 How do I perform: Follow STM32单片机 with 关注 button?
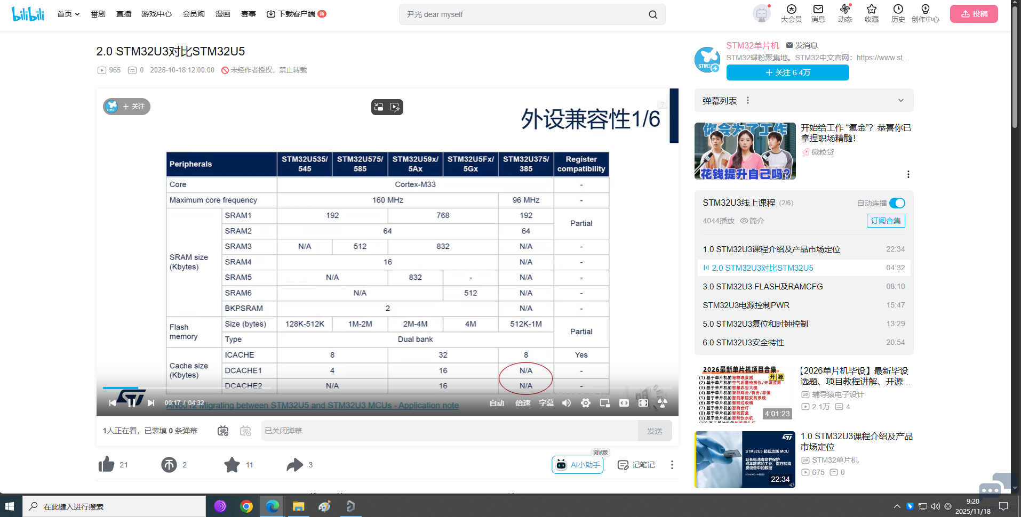[787, 72]
